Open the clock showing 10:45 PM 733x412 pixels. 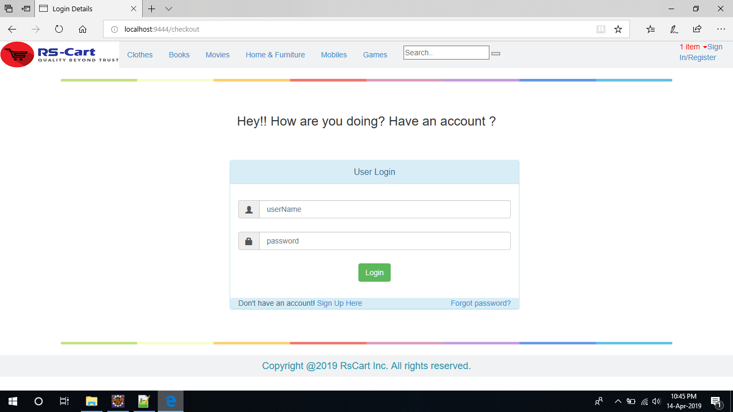click(684, 401)
